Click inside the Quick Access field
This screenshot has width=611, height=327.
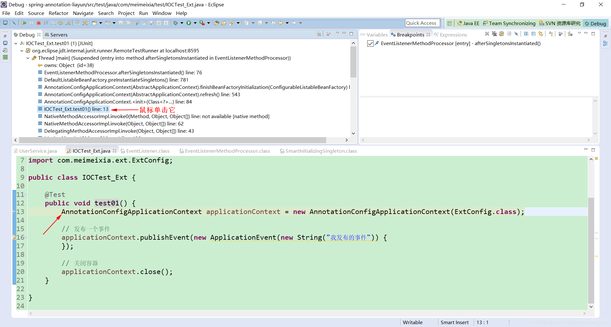(422, 23)
